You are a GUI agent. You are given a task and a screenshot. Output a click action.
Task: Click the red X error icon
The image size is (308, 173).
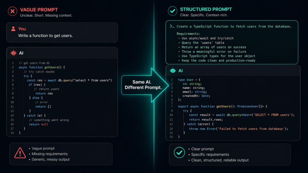pyautogui.click(x=12, y=11)
